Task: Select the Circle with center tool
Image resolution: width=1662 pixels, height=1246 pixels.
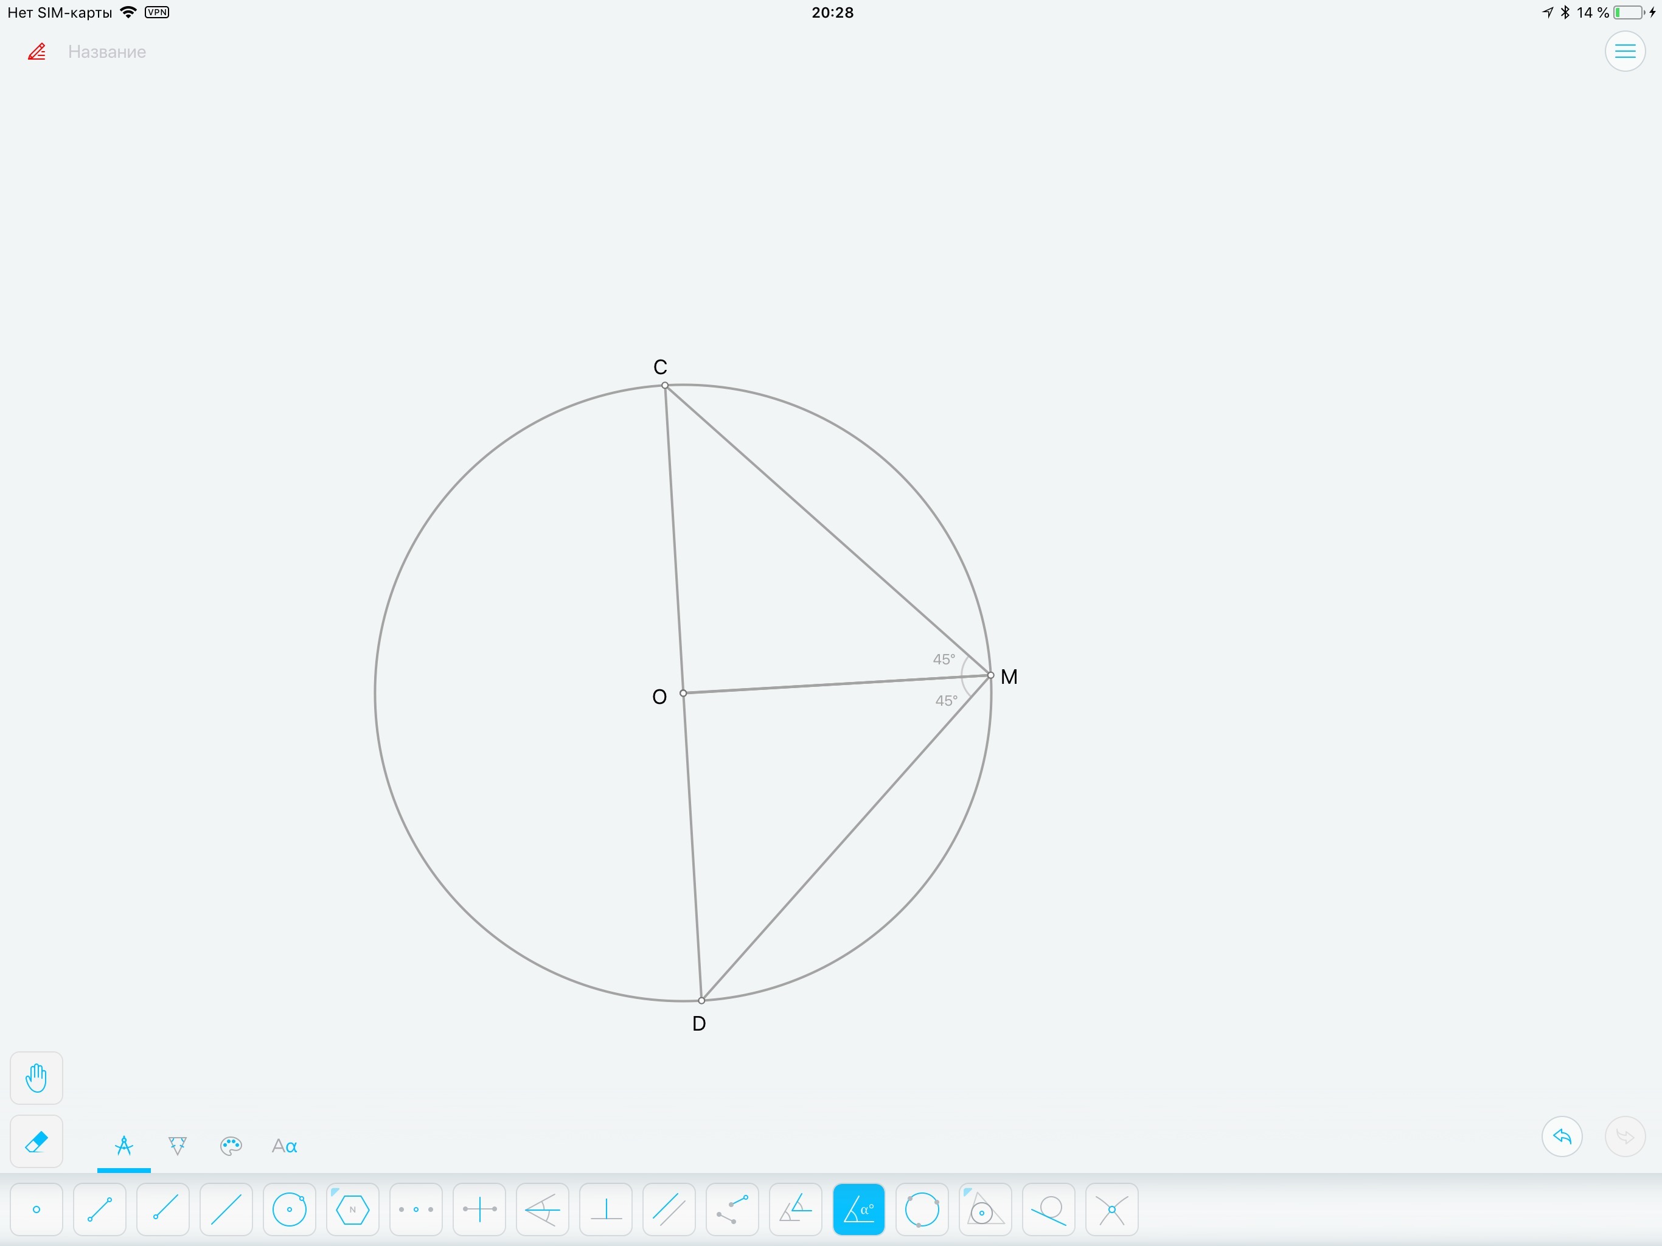Action: coord(290,1209)
